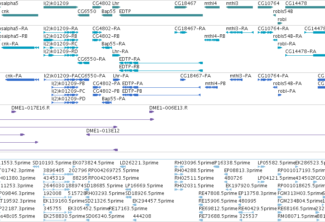
Task: Click the EDTP-PB protein feature
Action: coord(162,95)
